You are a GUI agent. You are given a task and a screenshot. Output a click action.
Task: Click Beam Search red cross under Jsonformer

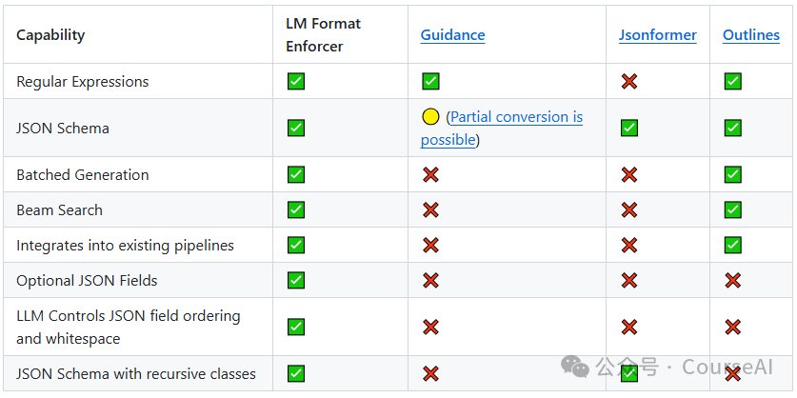pyautogui.click(x=628, y=210)
